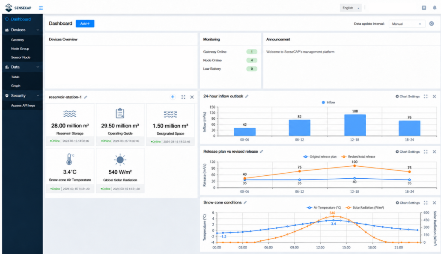Viewport: 441px width, 254px height.
Task: Click the Low Battery count badge
Action: pyautogui.click(x=252, y=68)
